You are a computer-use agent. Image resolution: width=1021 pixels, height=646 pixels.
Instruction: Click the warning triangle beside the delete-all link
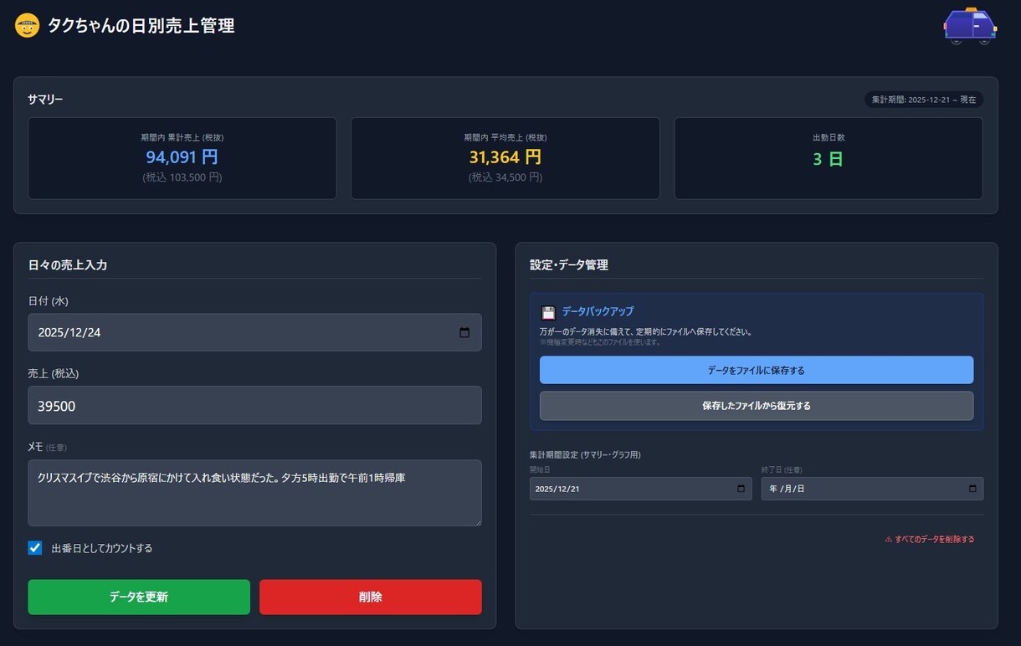coord(890,539)
